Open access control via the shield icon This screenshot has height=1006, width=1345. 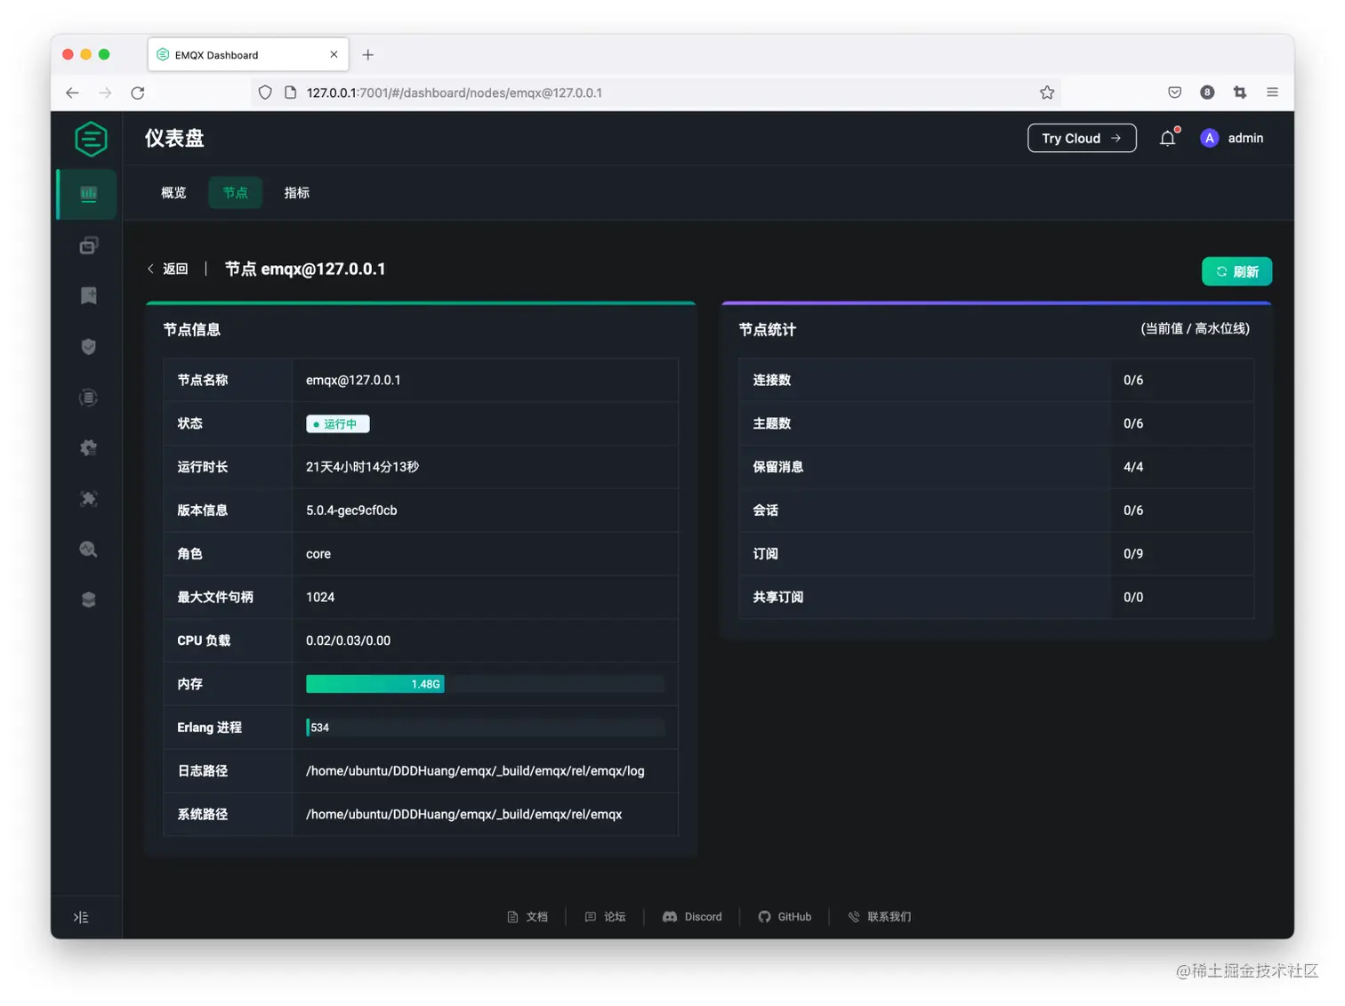(87, 346)
